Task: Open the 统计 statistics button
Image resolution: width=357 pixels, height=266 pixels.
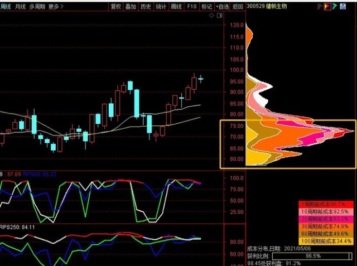Action: pos(161,7)
